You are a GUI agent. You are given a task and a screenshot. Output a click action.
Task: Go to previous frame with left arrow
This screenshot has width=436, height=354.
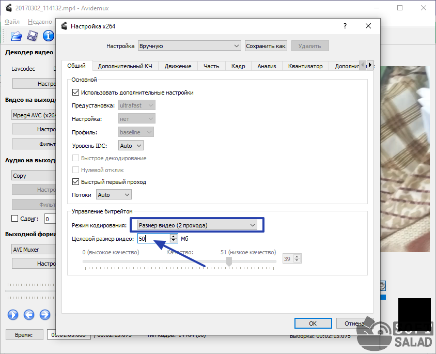[x=29, y=315]
